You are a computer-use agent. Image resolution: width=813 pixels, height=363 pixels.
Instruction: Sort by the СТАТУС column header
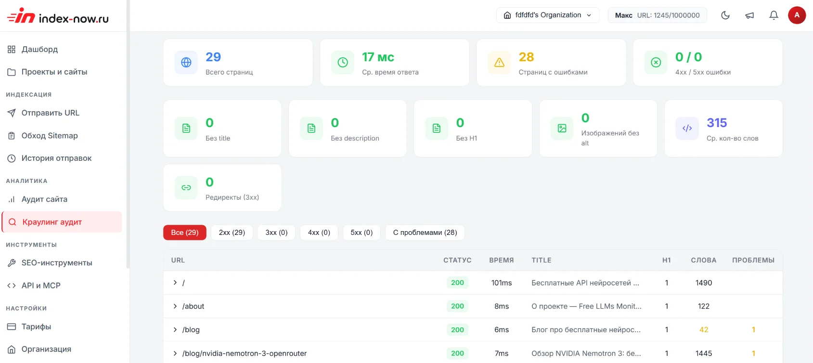(x=457, y=260)
